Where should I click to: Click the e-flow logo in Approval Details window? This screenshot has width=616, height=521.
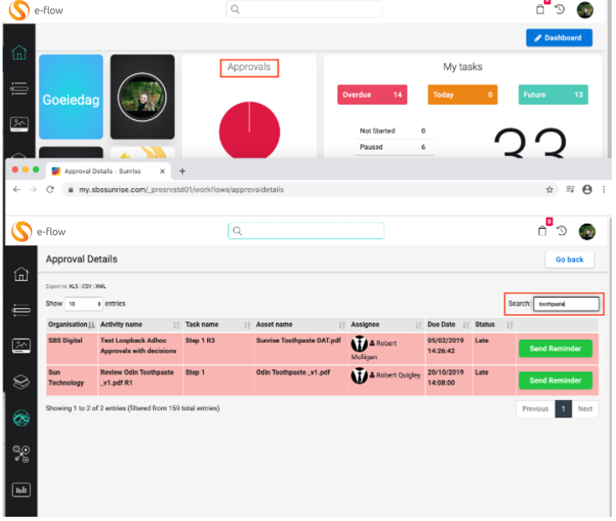click(x=38, y=232)
